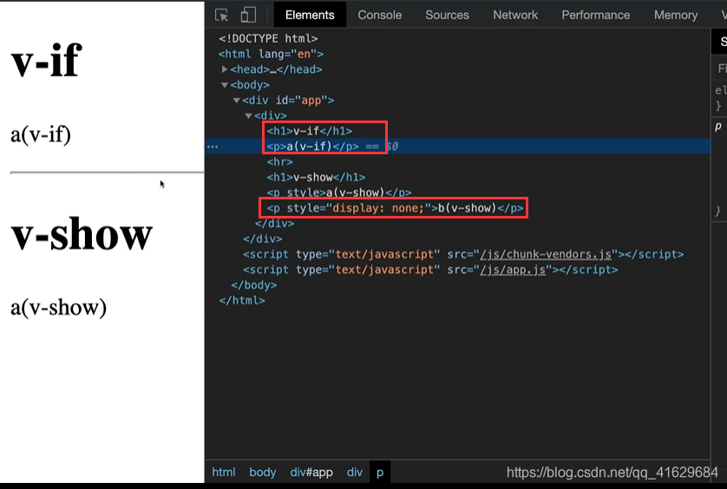Collapse the inner div node arrow
727x489 pixels.
click(x=248, y=115)
